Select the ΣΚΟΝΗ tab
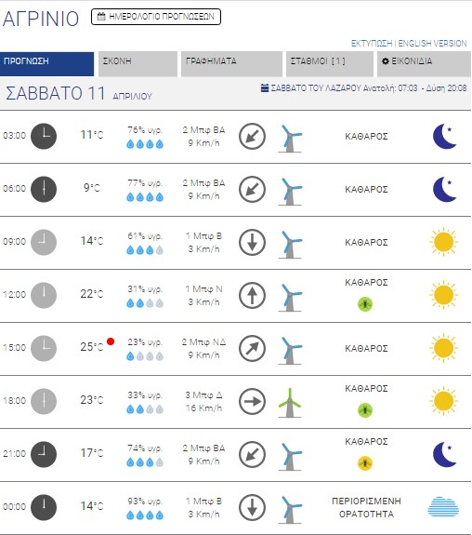The width and height of the screenshot is (472, 535). [x=138, y=64]
